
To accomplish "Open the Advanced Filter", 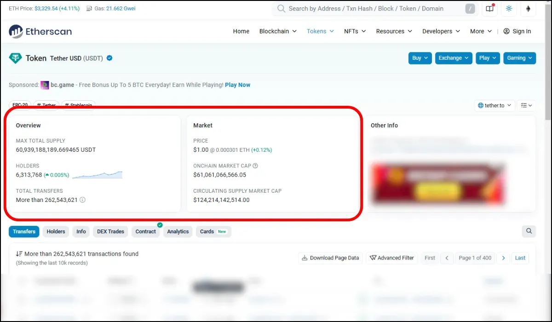I will [x=392, y=258].
